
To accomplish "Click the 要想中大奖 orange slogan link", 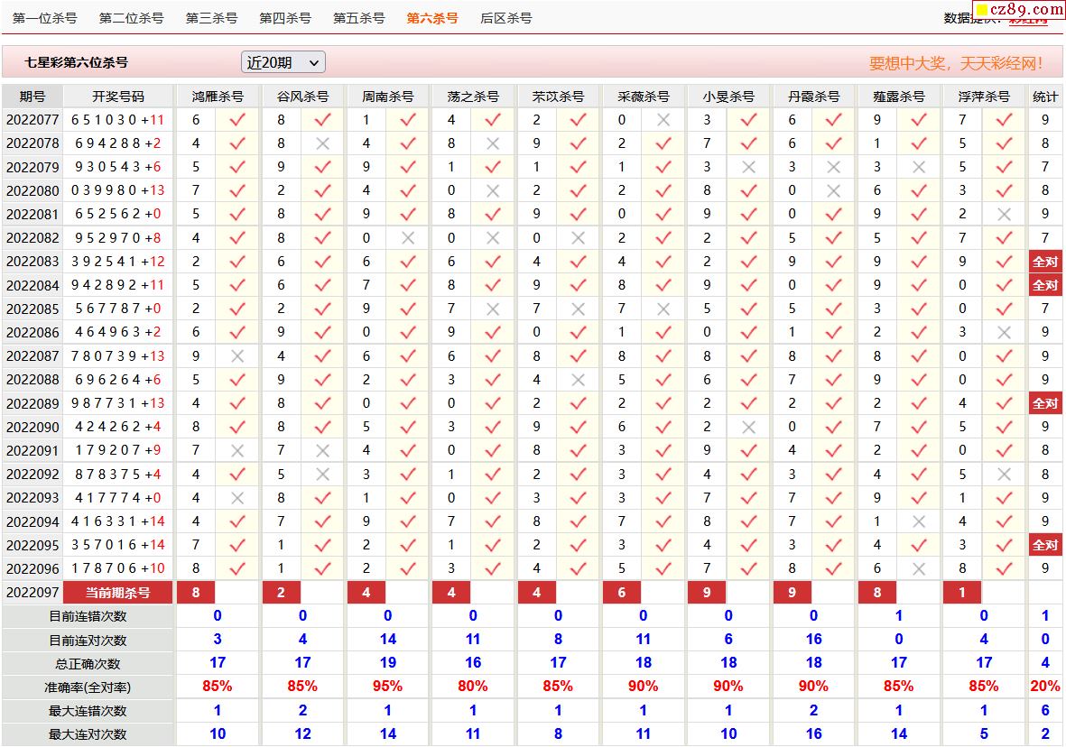I will pos(955,63).
